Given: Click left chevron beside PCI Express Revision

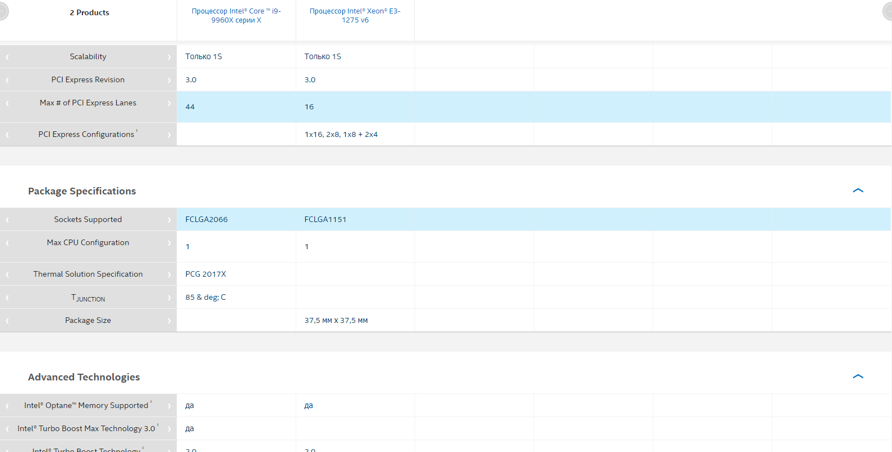Looking at the screenshot, I should [x=7, y=80].
